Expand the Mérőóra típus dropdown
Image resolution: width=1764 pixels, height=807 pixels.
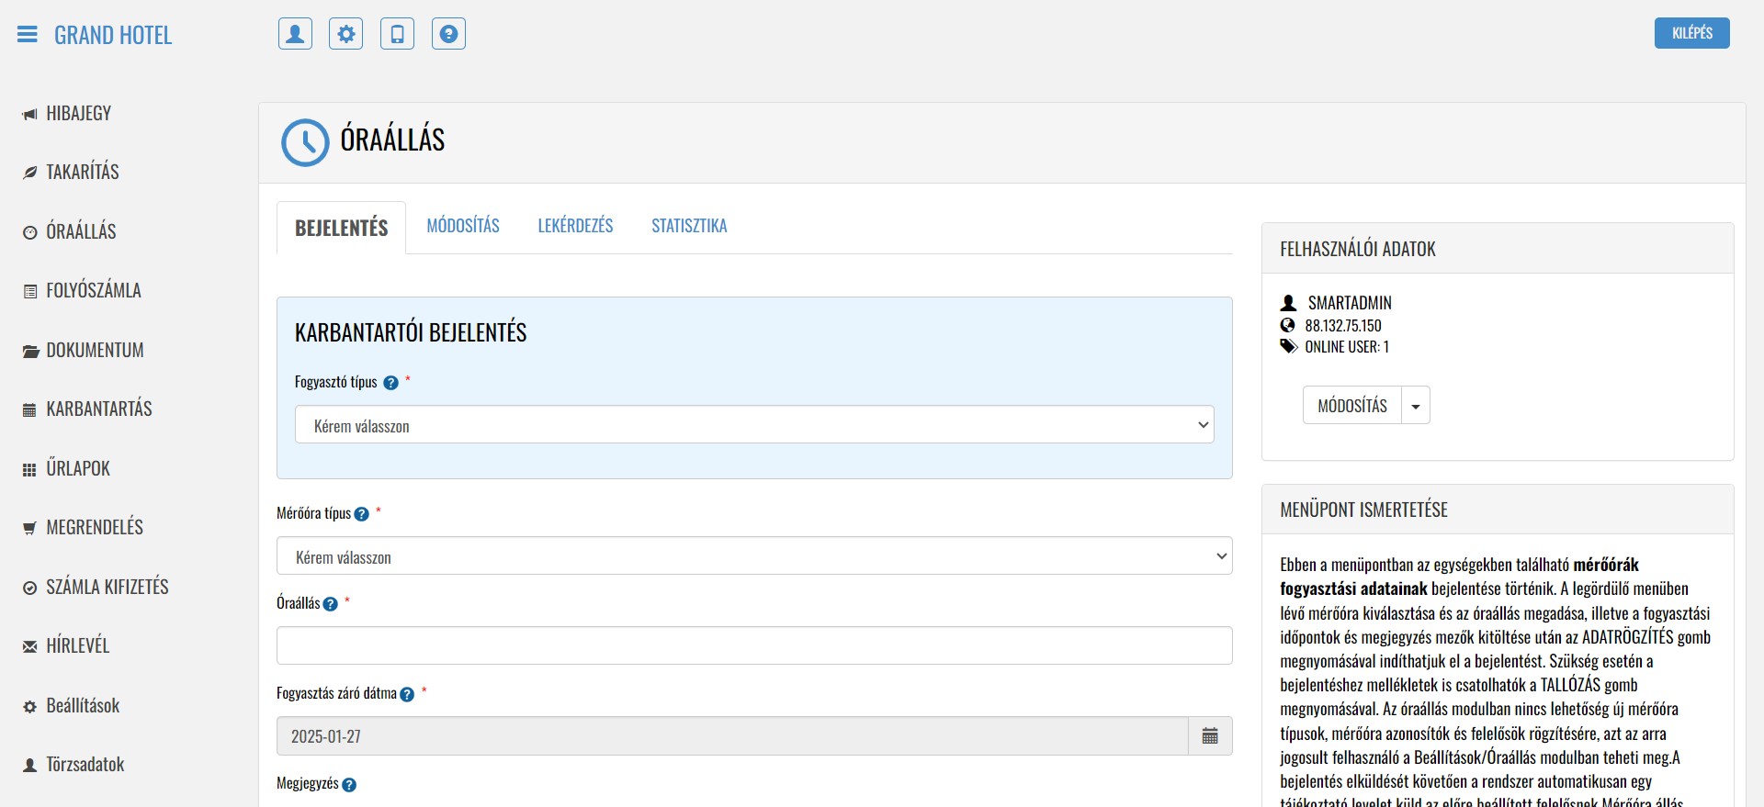pos(753,556)
